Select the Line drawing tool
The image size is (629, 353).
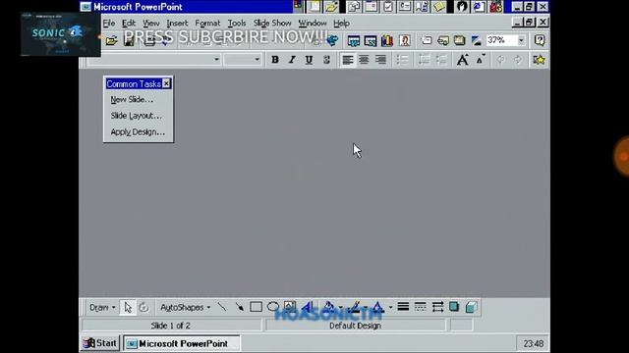tap(222, 307)
